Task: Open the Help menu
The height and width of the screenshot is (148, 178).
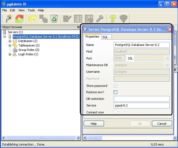Action: (41, 10)
